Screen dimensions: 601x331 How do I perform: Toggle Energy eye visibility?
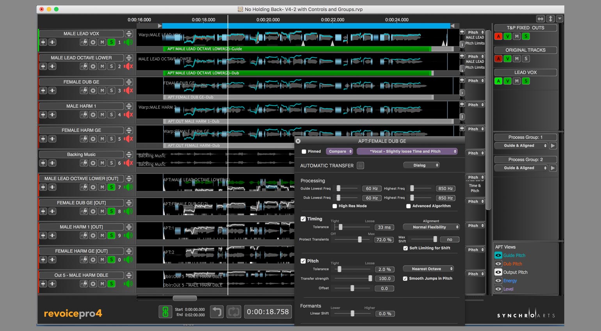pos(498,280)
